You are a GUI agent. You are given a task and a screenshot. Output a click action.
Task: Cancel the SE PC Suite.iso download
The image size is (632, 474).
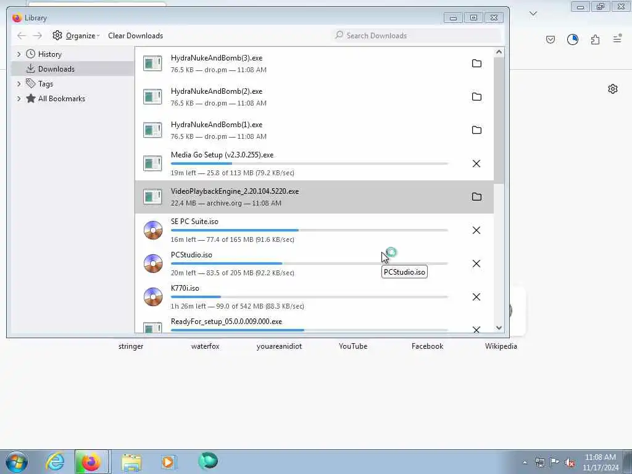pos(476,230)
